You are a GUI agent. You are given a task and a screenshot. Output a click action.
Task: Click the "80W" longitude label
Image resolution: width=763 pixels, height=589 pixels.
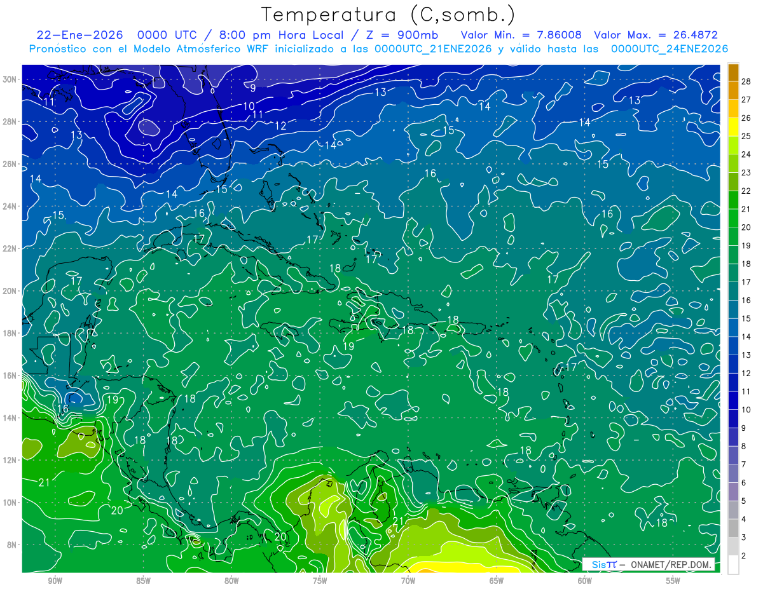point(231,581)
